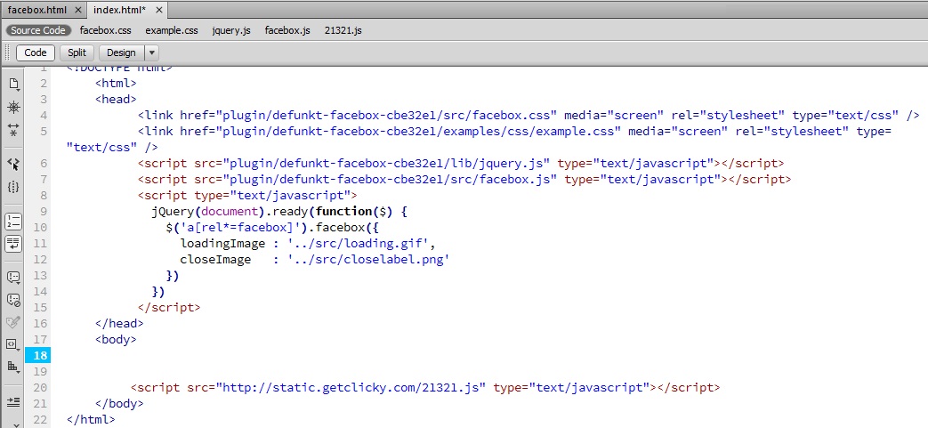Switch to Split view
Viewport: 928px width, 428px height.
(77, 52)
